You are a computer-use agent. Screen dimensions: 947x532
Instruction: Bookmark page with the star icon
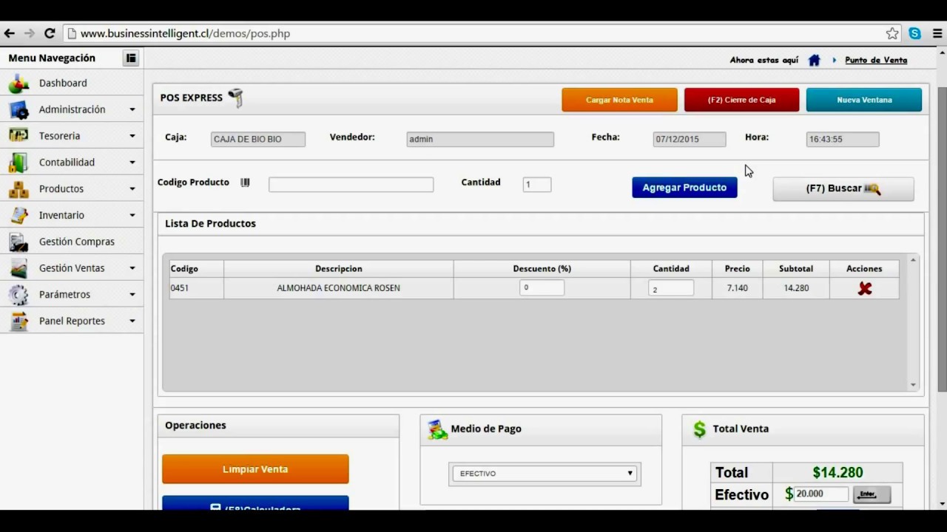pyautogui.click(x=892, y=33)
